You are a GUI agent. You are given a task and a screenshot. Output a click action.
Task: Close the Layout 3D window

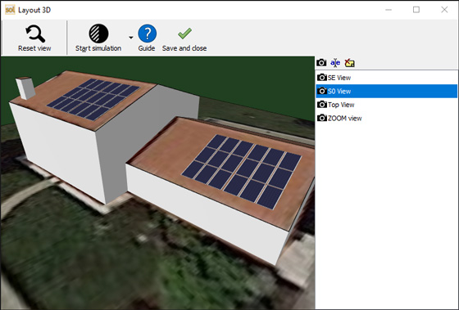click(x=444, y=10)
